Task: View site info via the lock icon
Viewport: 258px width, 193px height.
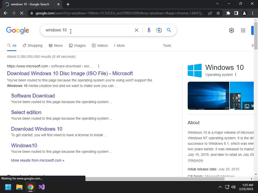Action: point(32,13)
